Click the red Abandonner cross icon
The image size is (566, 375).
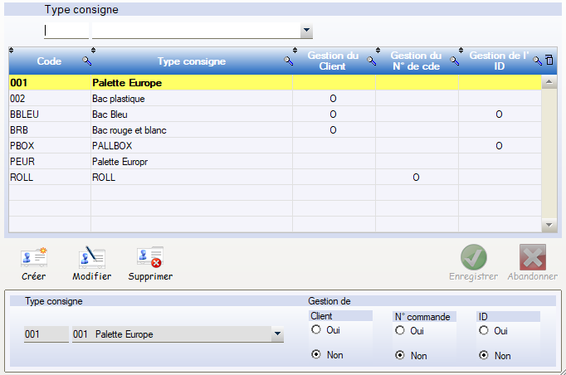coord(532,257)
